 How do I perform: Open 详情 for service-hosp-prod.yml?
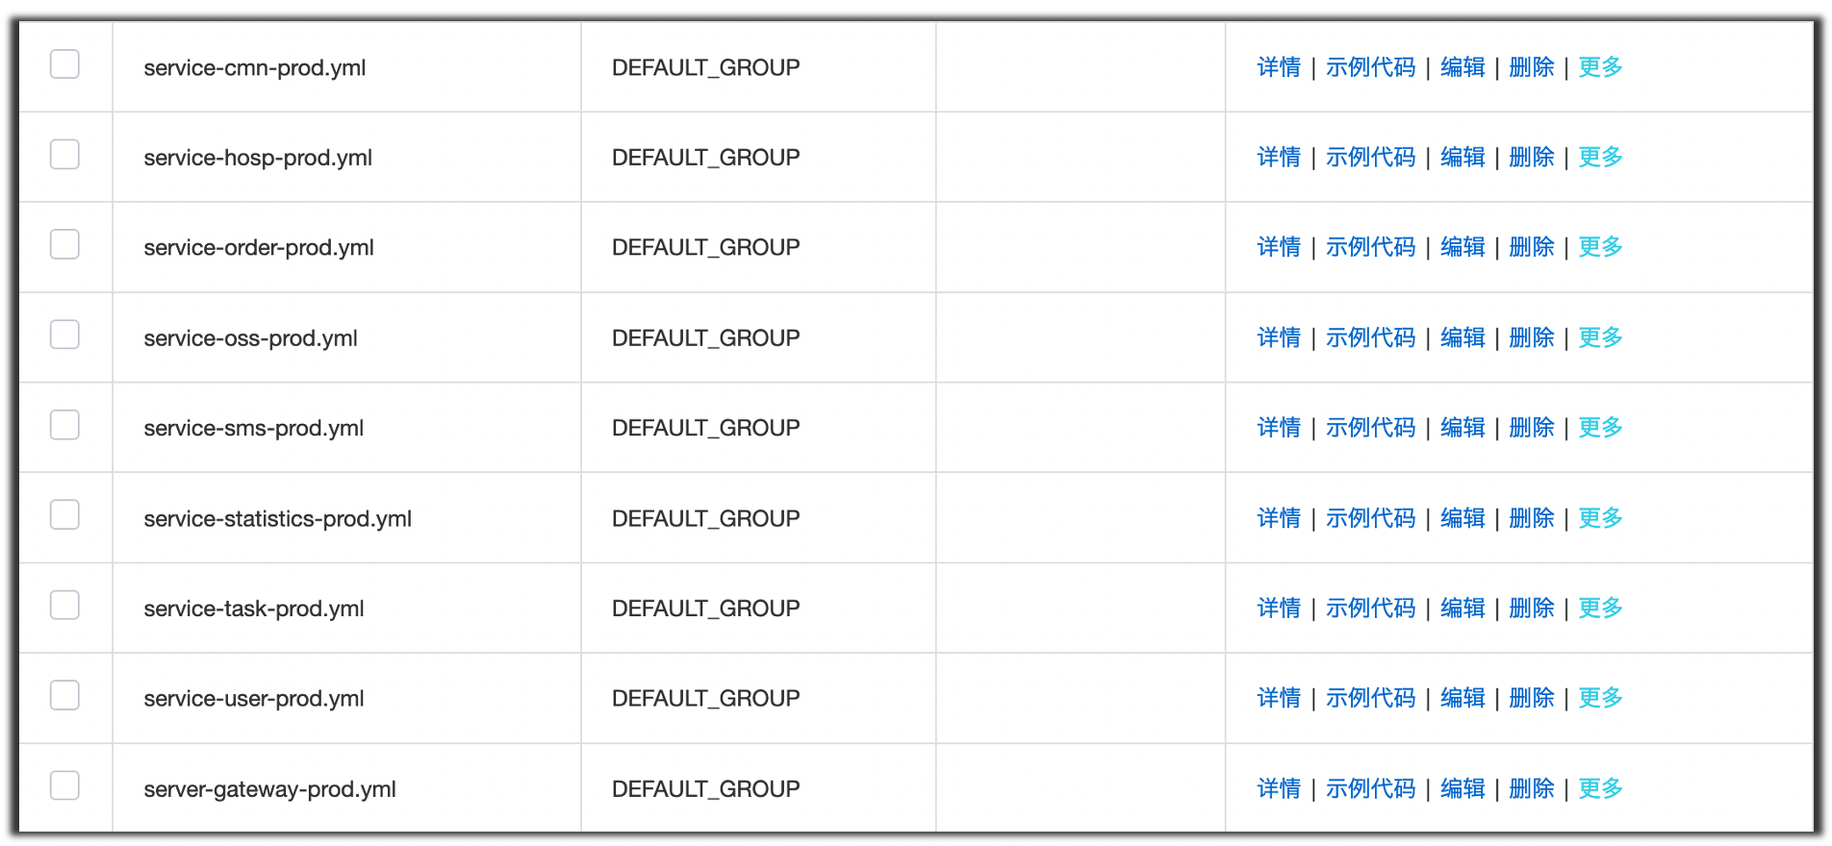[x=1279, y=158]
